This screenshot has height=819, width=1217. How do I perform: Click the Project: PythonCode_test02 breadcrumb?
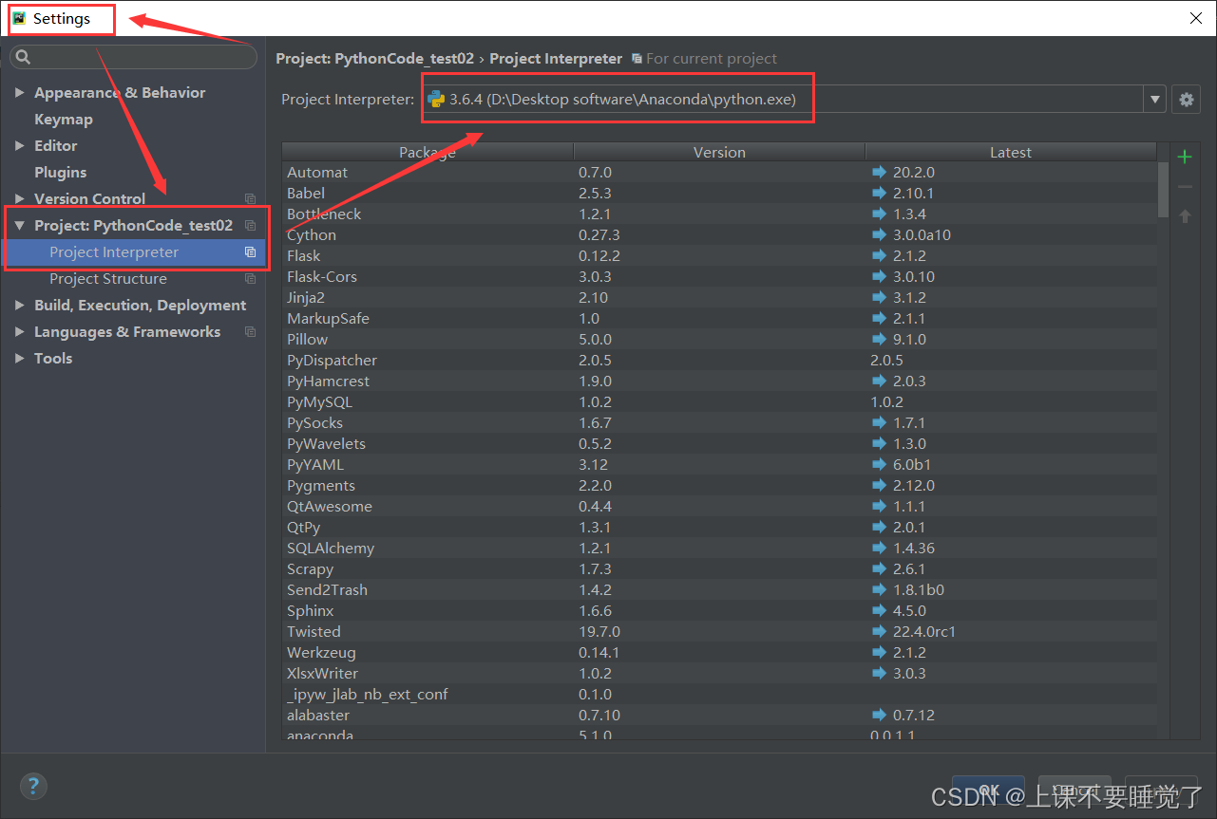click(x=375, y=59)
